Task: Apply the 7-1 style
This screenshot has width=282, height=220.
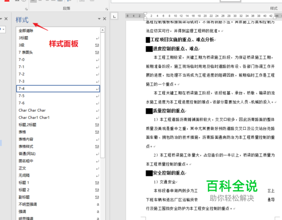Action: click(58, 67)
